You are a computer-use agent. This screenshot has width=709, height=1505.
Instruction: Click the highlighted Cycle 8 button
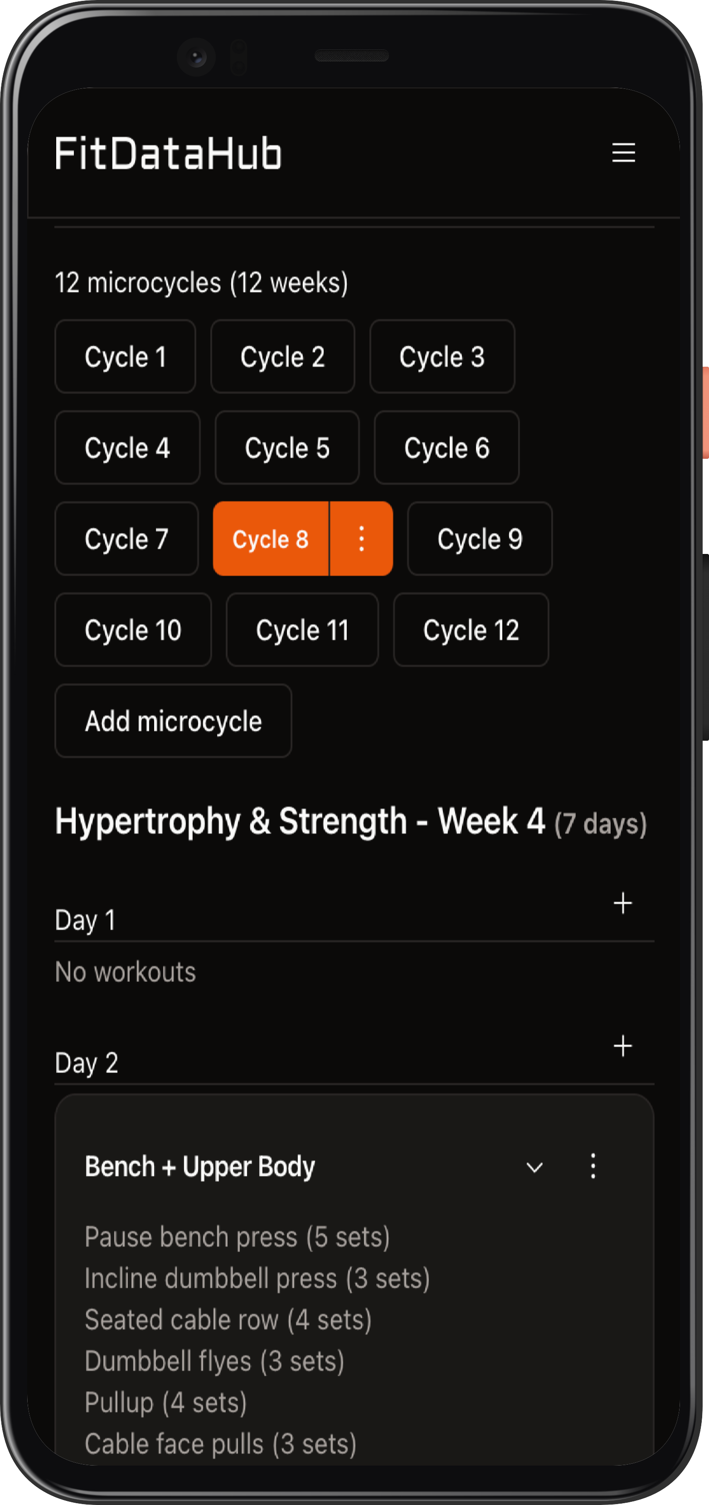click(270, 539)
